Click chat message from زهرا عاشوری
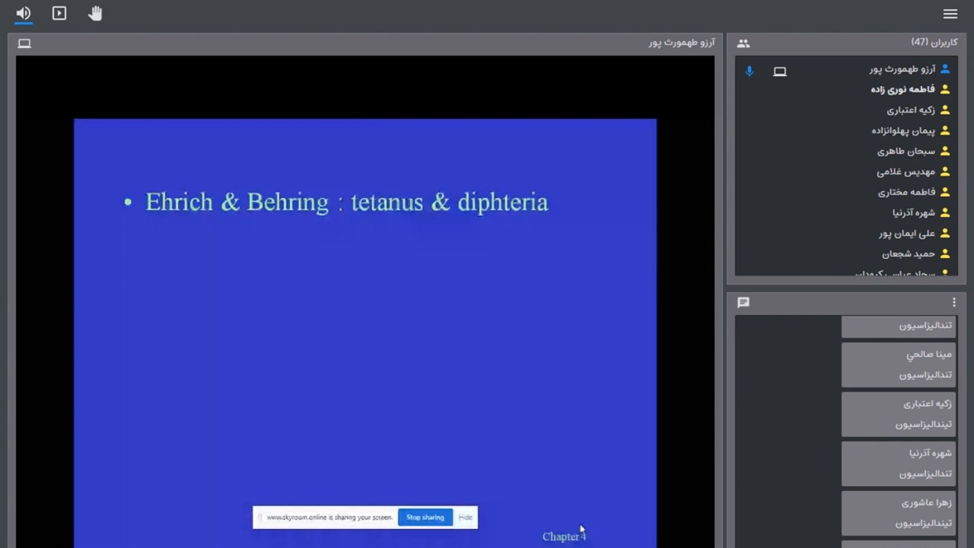Screen dimensions: 974x548 tap(898, 513)
